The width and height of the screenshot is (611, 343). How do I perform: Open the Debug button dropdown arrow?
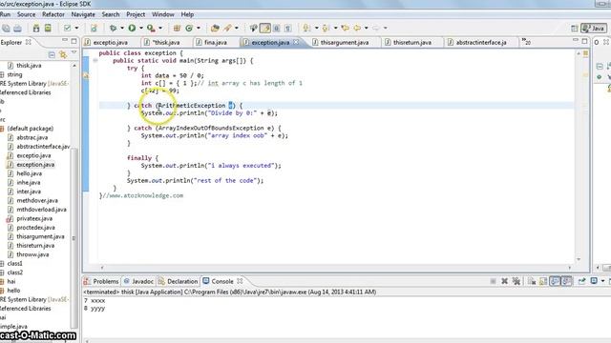[x=122, y=28]
